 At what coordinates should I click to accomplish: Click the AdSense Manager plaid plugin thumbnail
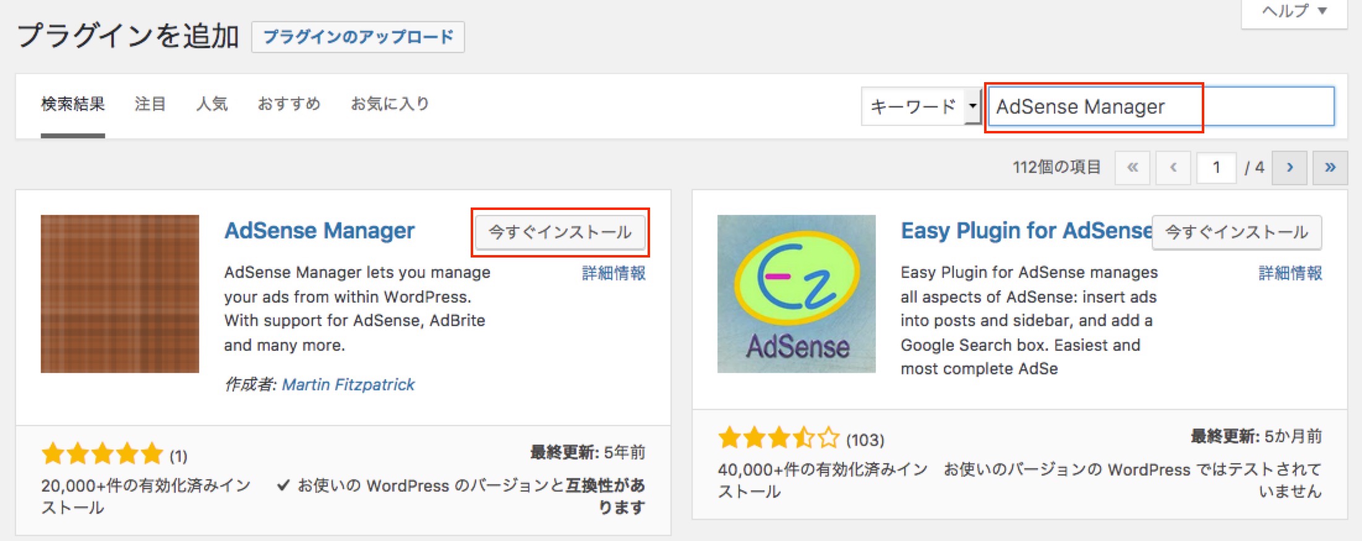(120, 294)
